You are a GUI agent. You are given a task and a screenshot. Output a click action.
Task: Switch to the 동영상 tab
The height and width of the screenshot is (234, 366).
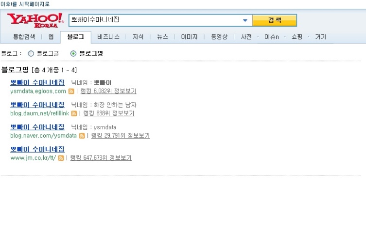click(219, 37)
